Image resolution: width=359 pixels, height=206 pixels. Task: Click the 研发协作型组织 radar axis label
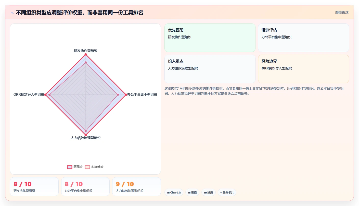(86, 51)
